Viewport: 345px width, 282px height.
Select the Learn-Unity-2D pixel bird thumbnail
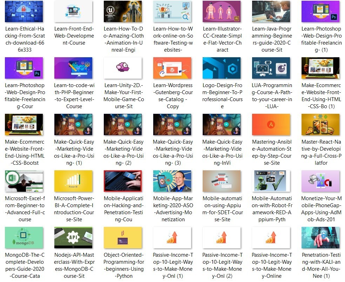coord(123,68)
